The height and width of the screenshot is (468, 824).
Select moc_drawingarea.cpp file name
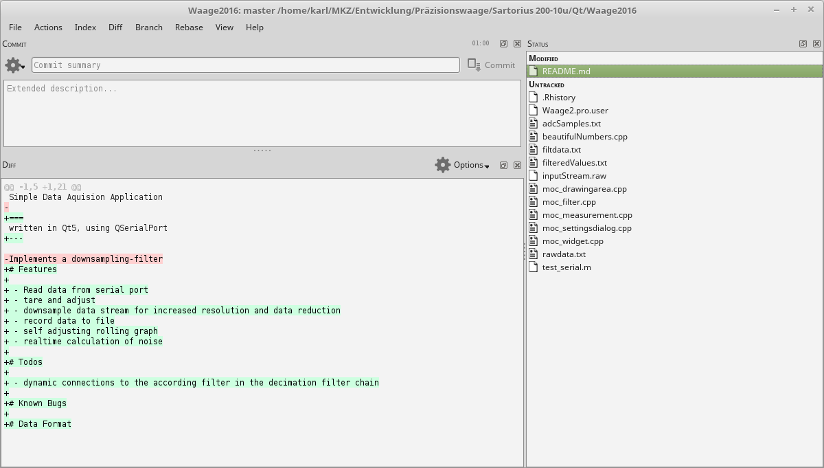pos(584,188)
